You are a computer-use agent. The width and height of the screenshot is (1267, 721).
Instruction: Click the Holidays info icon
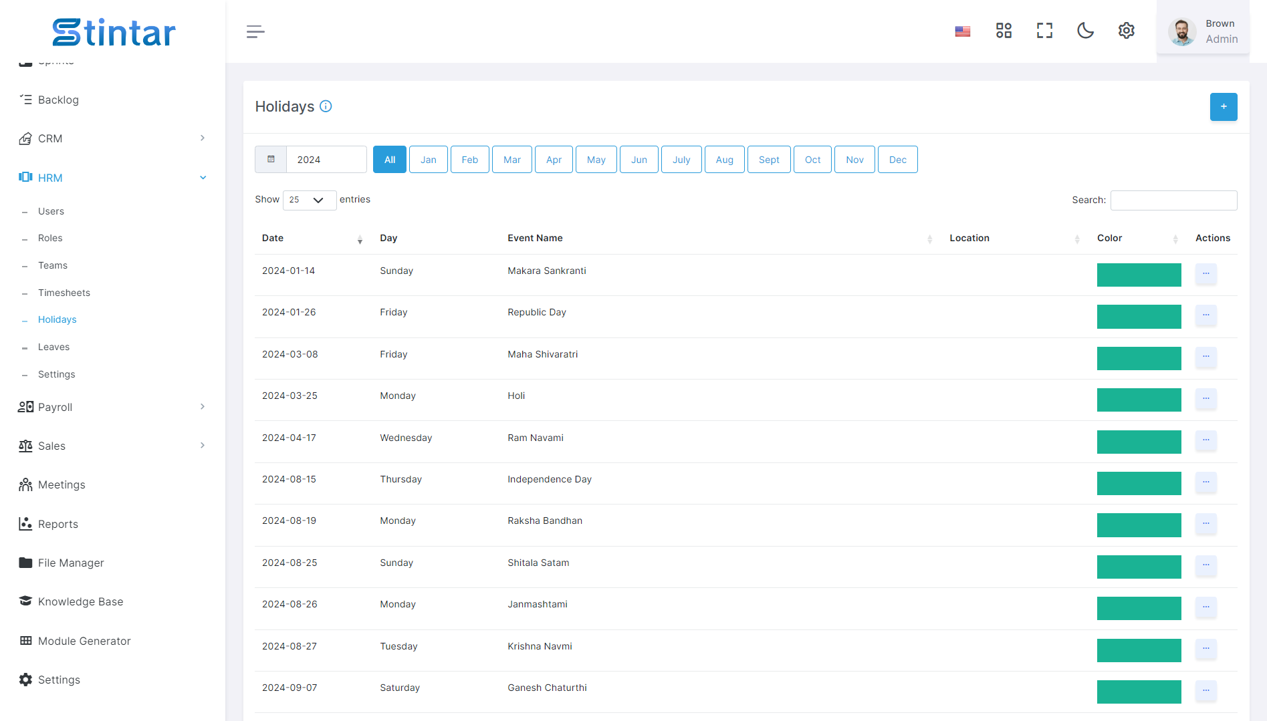coord(326,106)
